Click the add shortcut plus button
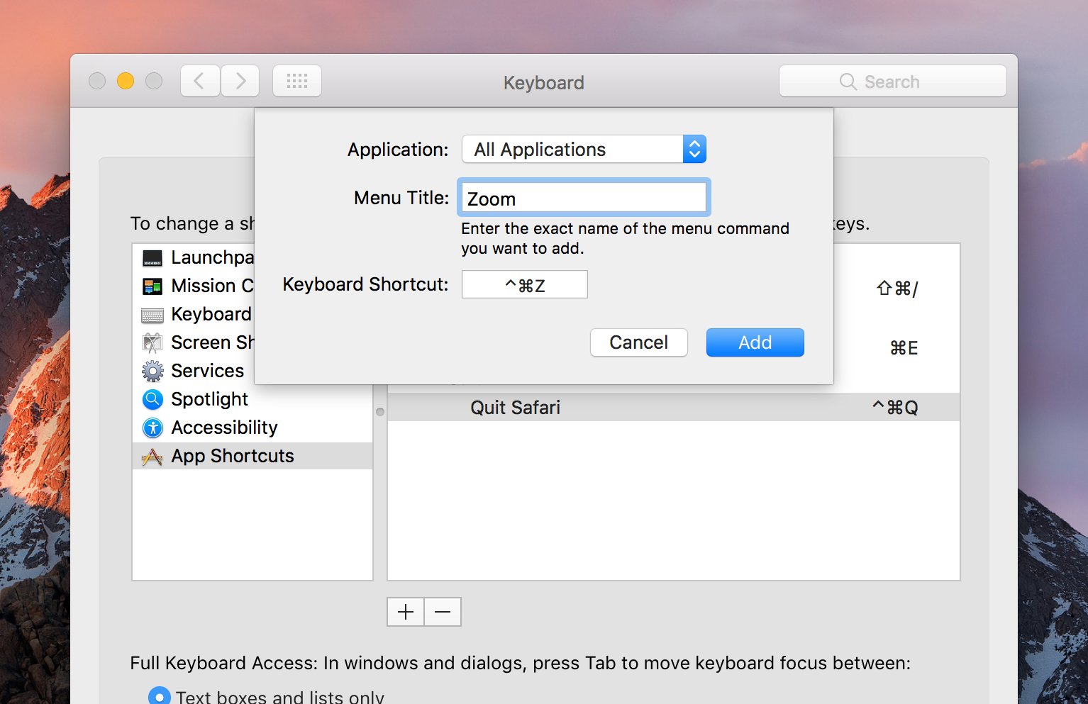Screen dimensions: 1088x704 (404, 611)
